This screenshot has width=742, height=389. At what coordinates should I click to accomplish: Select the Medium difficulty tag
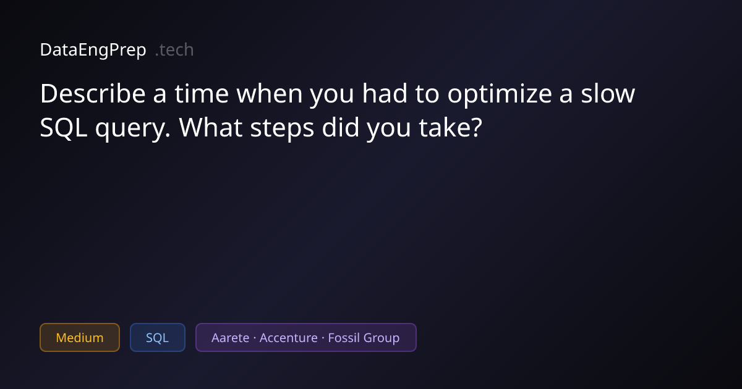pos(80,338)
